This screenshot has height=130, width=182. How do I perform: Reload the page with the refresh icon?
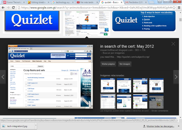[x=13, y=8]
